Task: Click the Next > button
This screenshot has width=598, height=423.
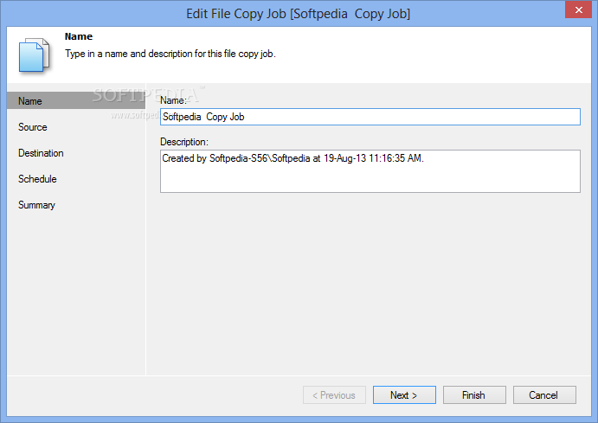Action: (x=404, y=394)
